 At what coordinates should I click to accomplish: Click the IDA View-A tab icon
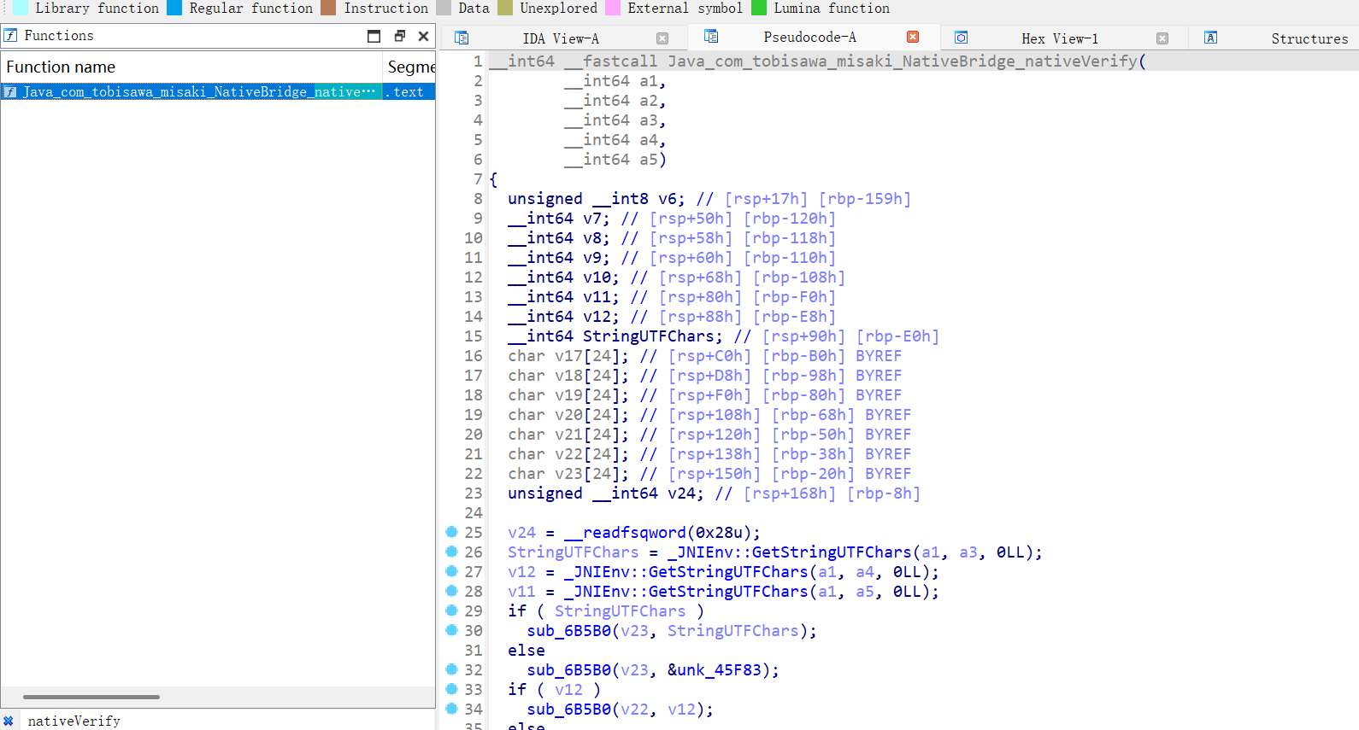(x=462, y=38)
